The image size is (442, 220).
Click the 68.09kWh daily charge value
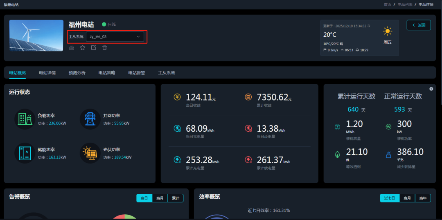(x=200, y=129)
